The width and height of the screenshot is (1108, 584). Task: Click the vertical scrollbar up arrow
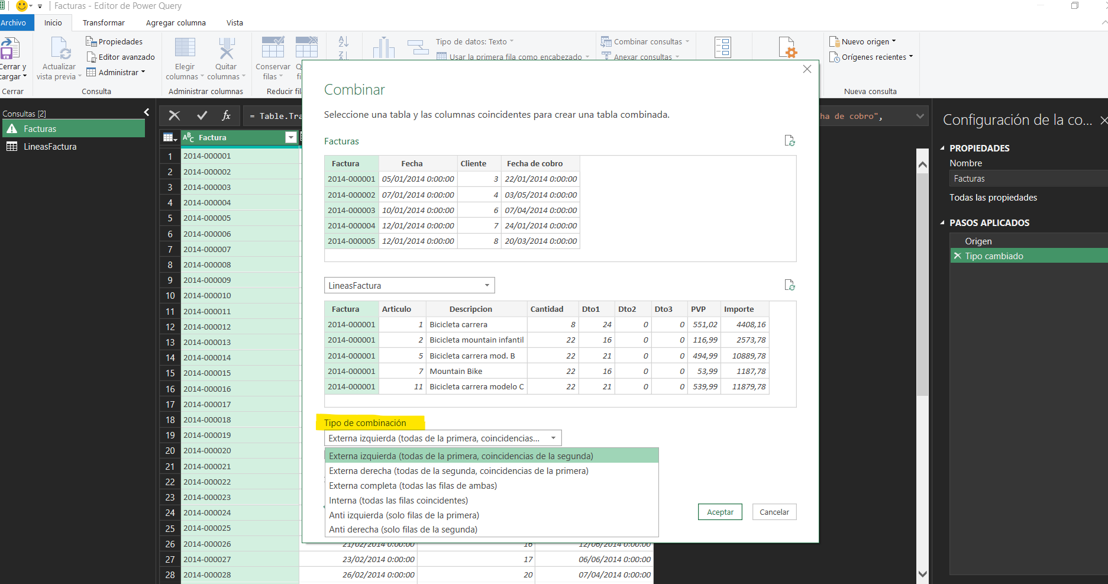tap(922, 164)
